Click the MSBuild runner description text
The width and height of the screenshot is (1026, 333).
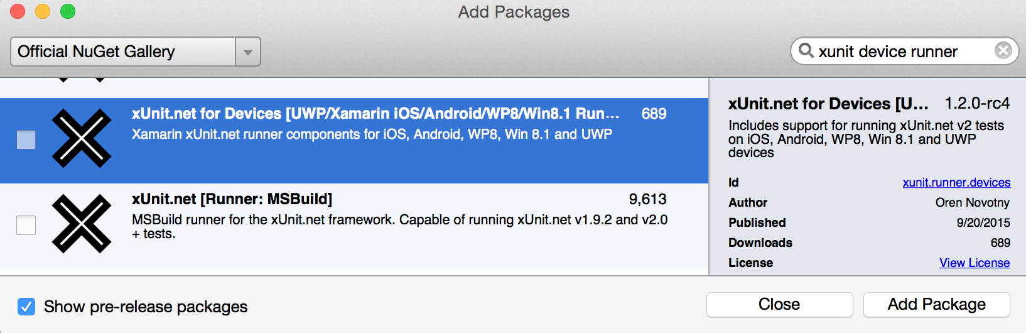point(399,226)
